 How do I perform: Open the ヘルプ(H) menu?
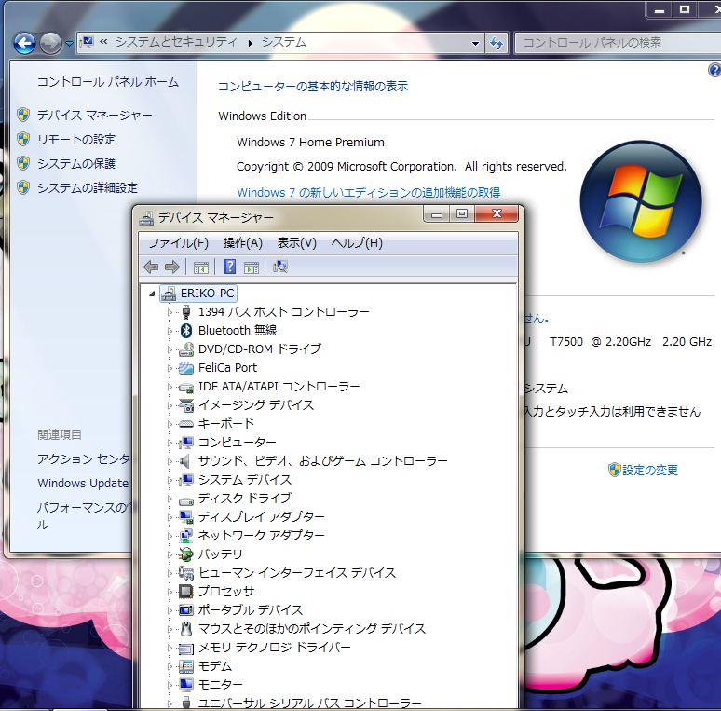[x=357, y=243]
